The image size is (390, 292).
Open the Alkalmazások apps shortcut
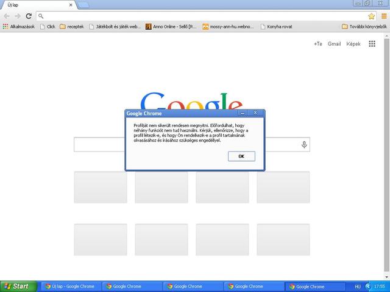point(19,27)
